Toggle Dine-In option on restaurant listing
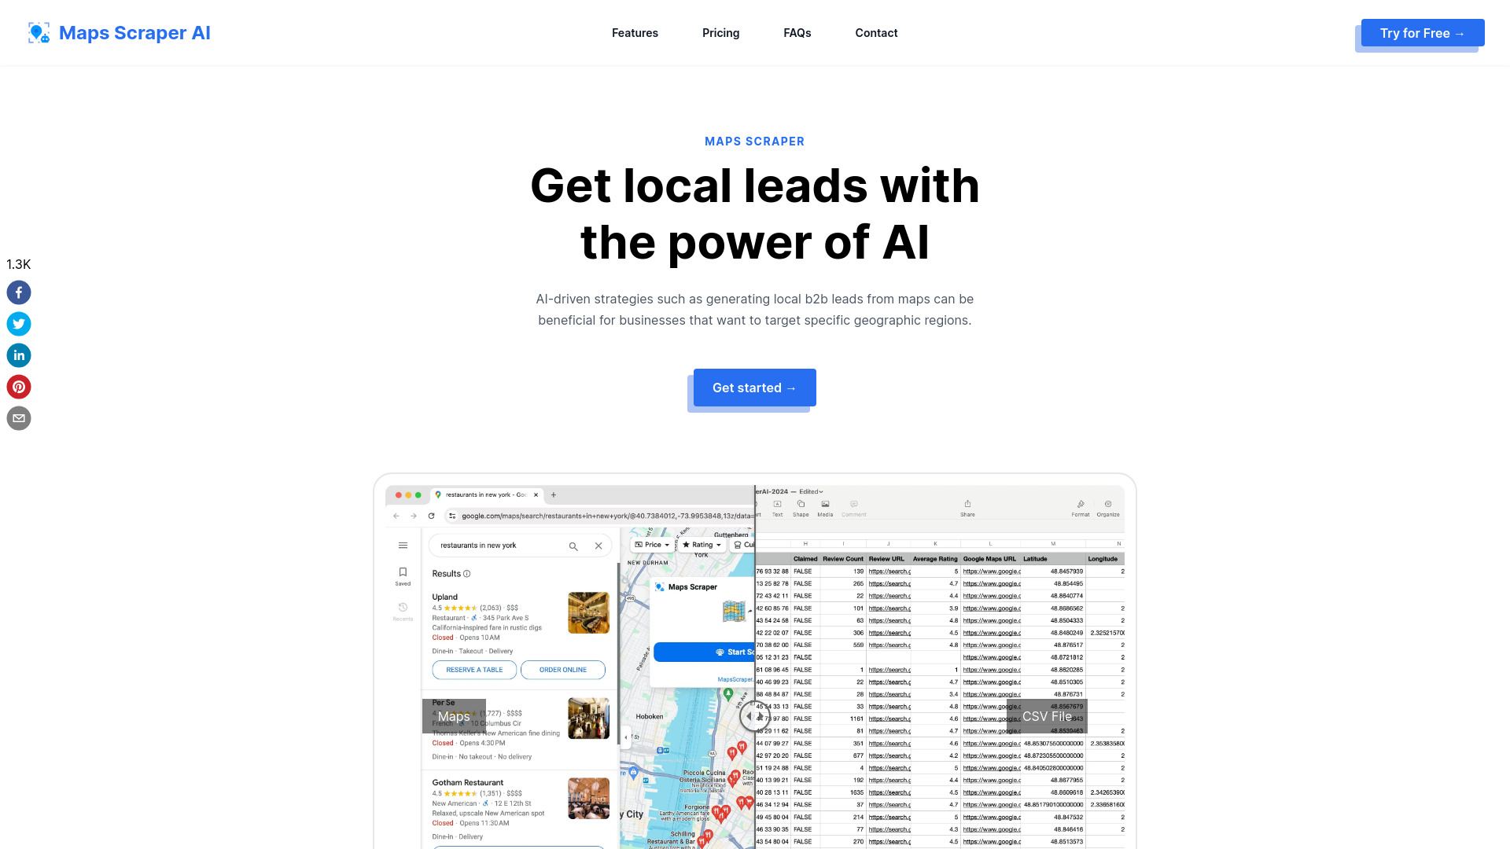Screen dimensions: 1510x849 [x=440, y=650]
